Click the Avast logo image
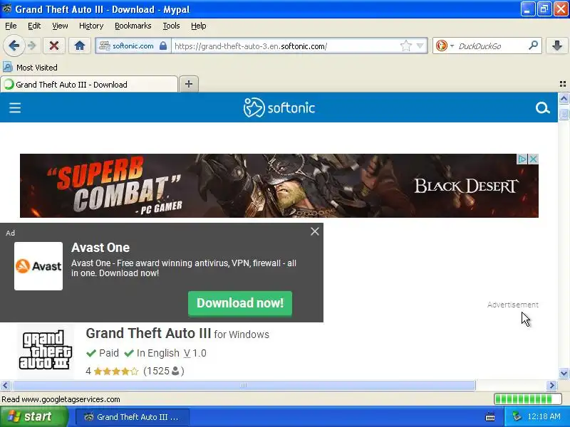This screenshot has height=427, width=570. pos(38,266)
